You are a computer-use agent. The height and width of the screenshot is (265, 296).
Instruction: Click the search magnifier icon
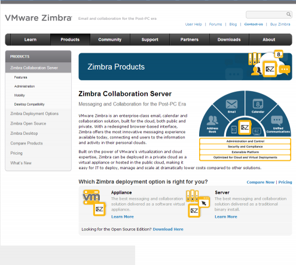tap(288, 14)
